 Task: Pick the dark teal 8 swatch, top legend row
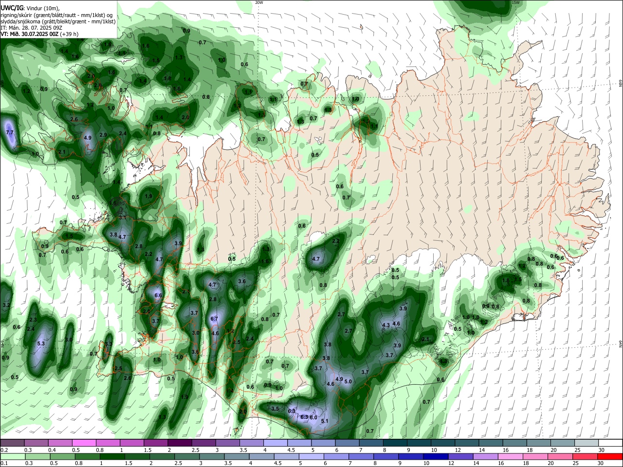point(395,443)
